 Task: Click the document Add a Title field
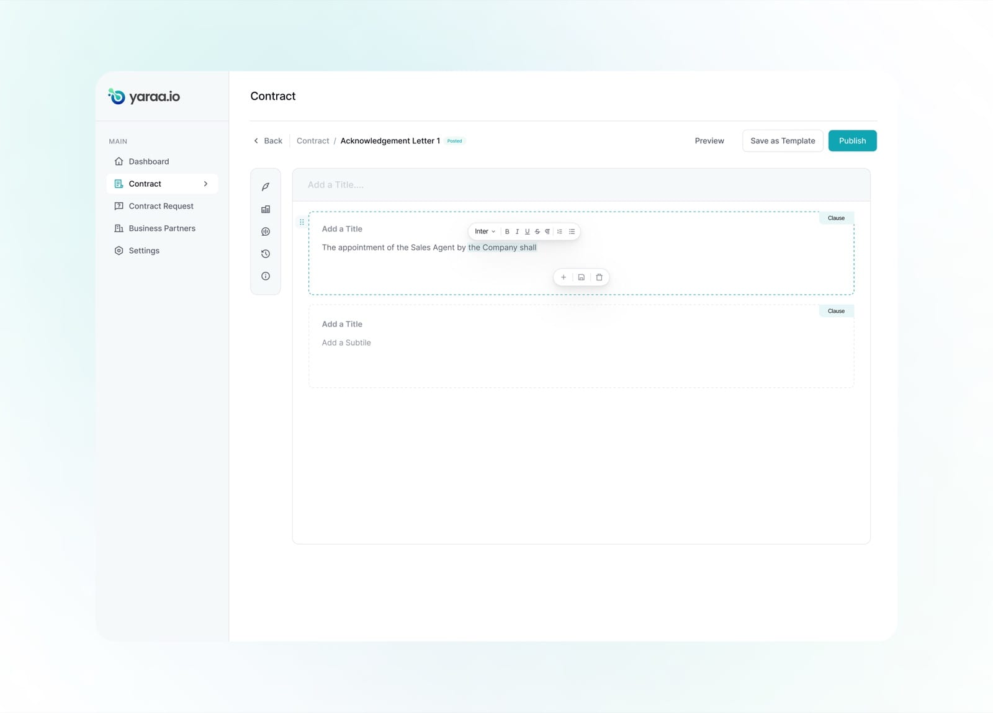coord(581,185)
